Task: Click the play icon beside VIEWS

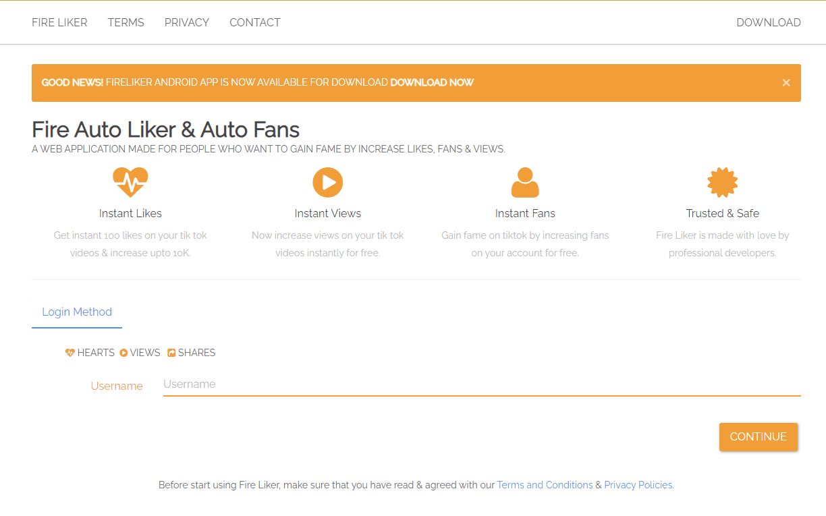Action: point(123,352)
